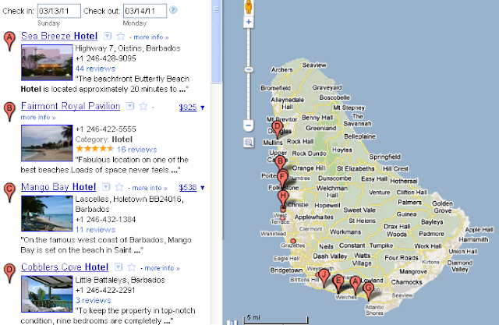
Task: Click the Cobblers Cove Hotel thumbnail photo
Action: tap(47, 294)
